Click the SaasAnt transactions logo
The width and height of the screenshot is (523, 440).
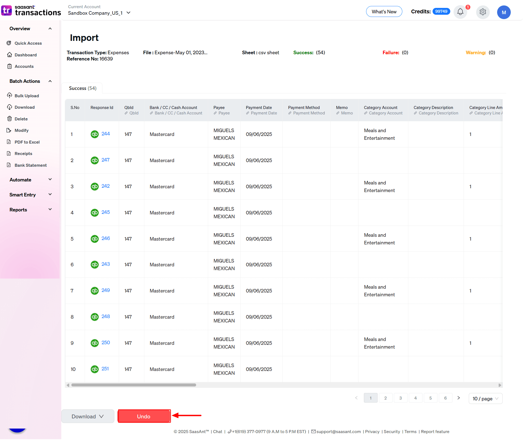coord(31,11)
